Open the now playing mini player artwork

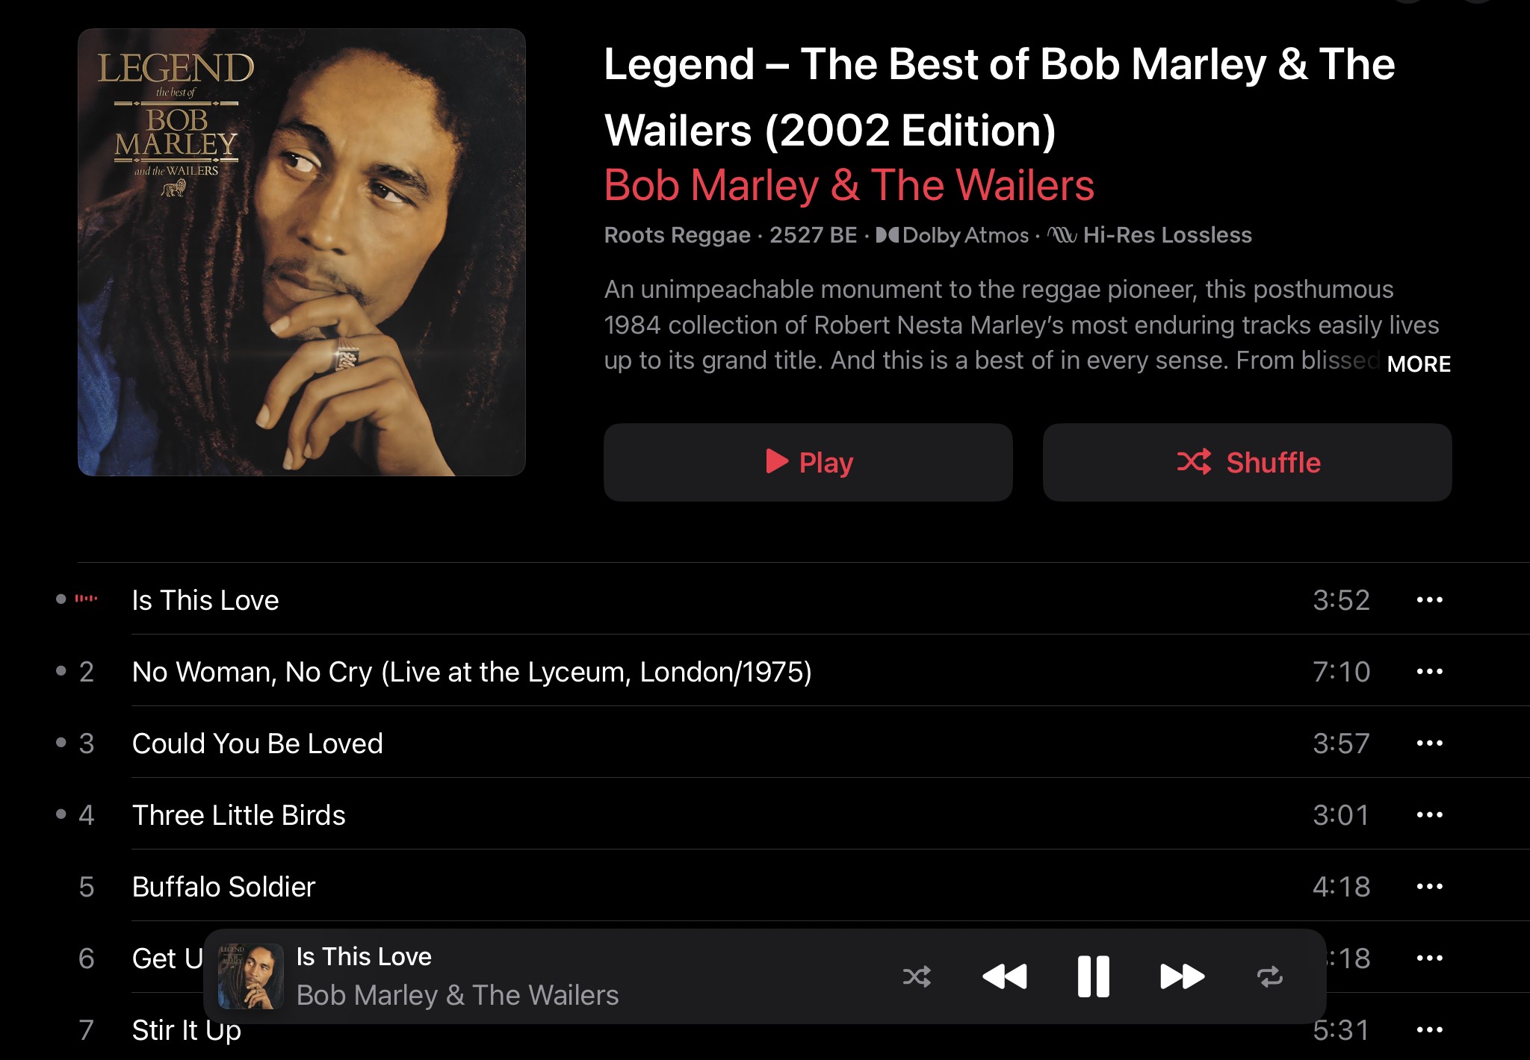(x=250, y=976)
